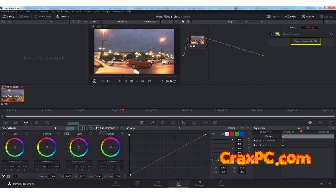Open the Playback menu
This screenshot has height=194, width=336.
point(76,12)
